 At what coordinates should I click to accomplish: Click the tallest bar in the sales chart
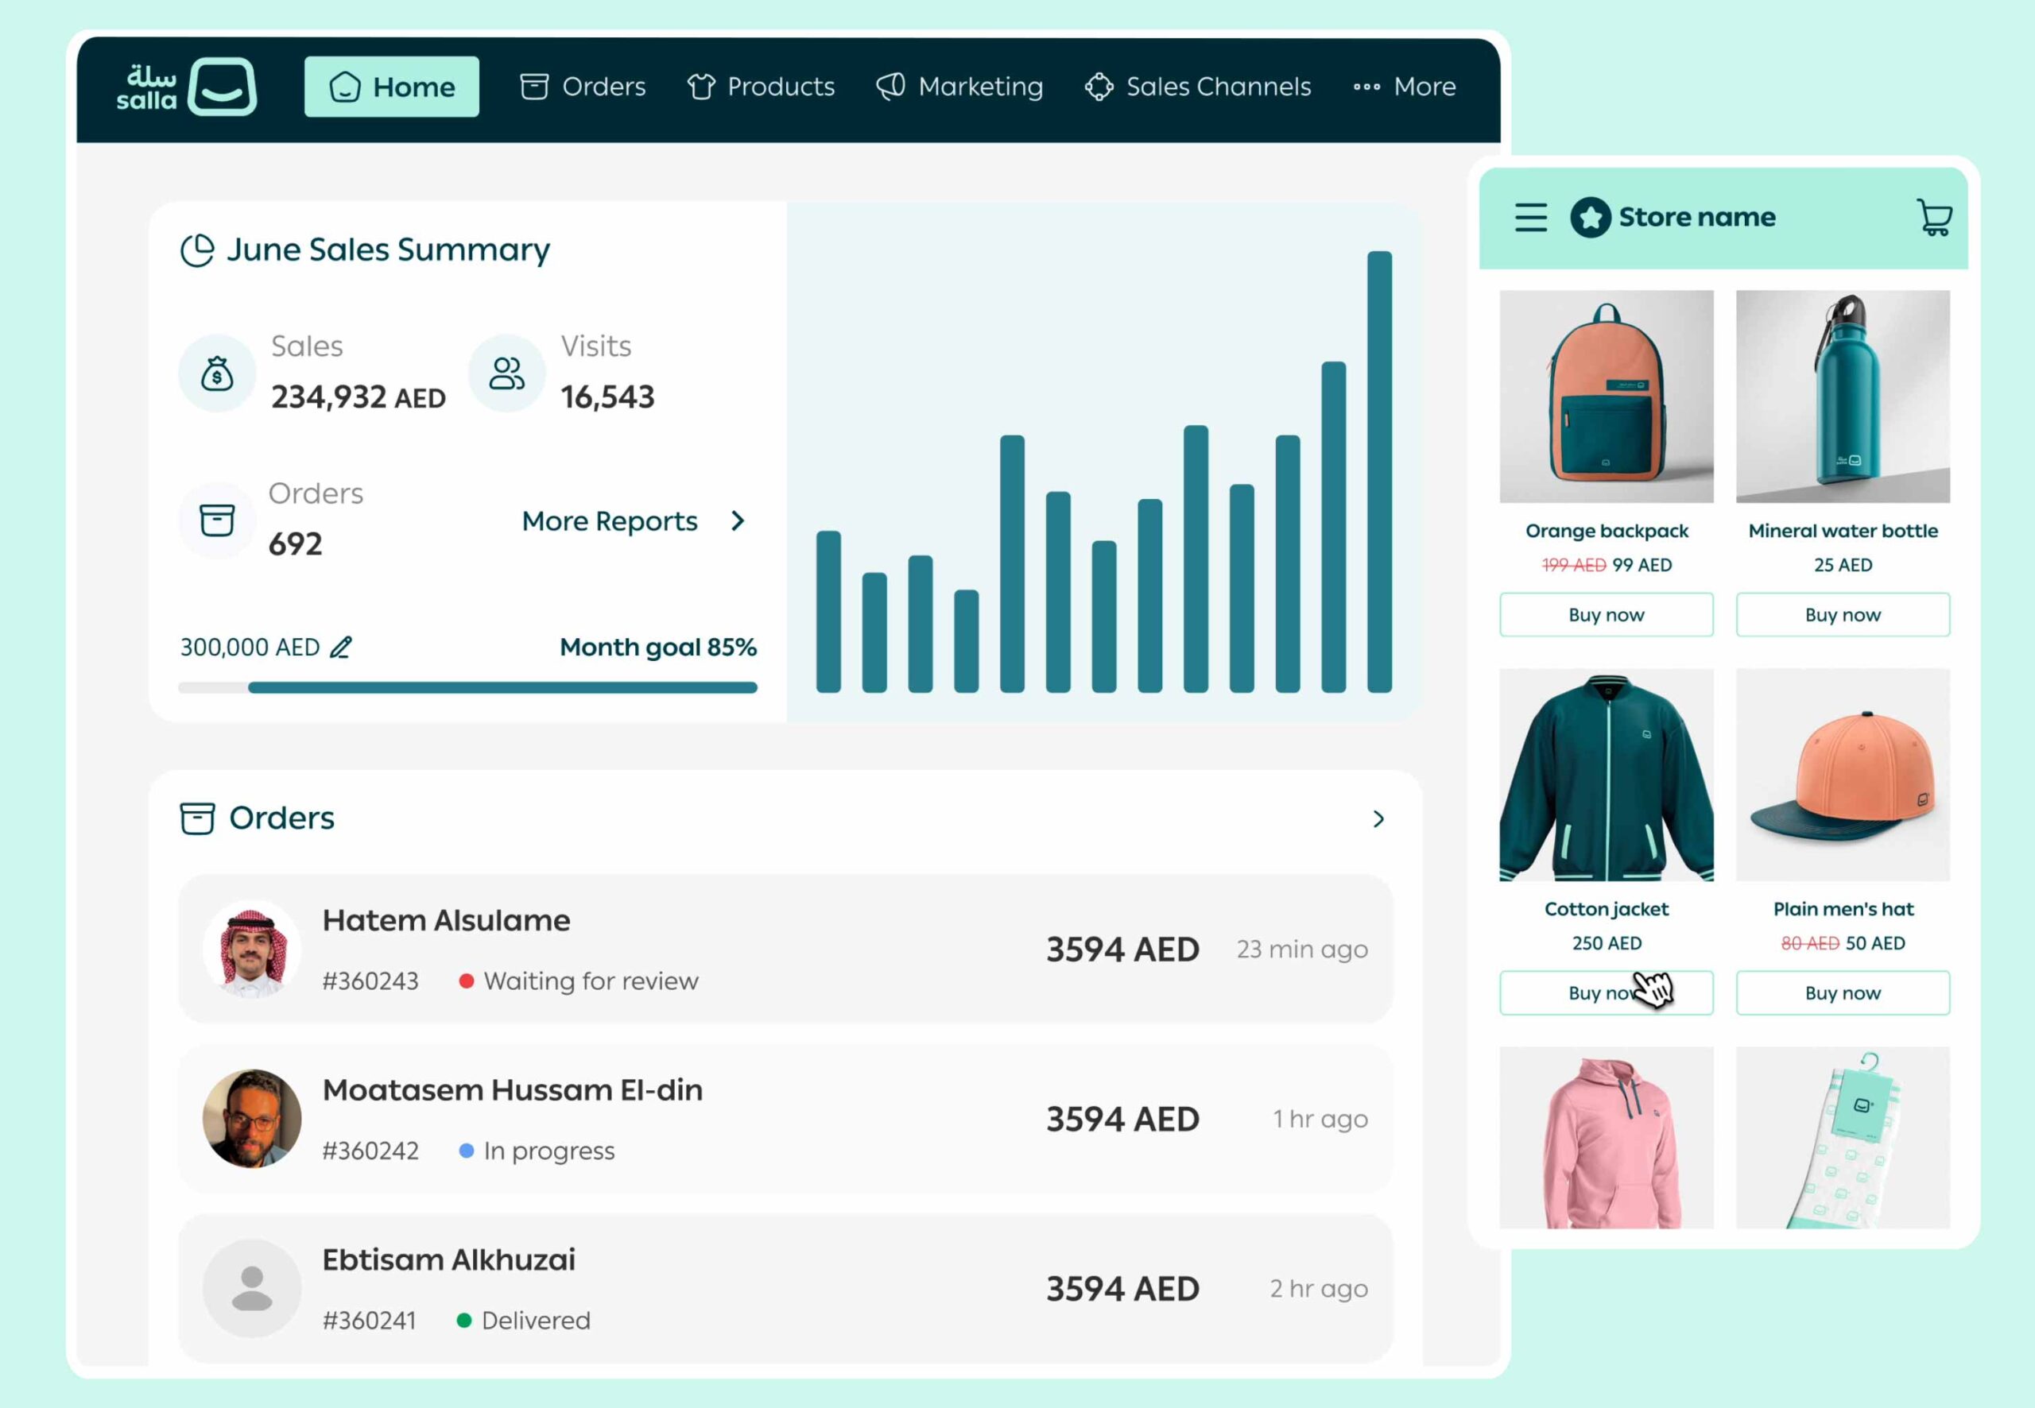click(1379, 472)
